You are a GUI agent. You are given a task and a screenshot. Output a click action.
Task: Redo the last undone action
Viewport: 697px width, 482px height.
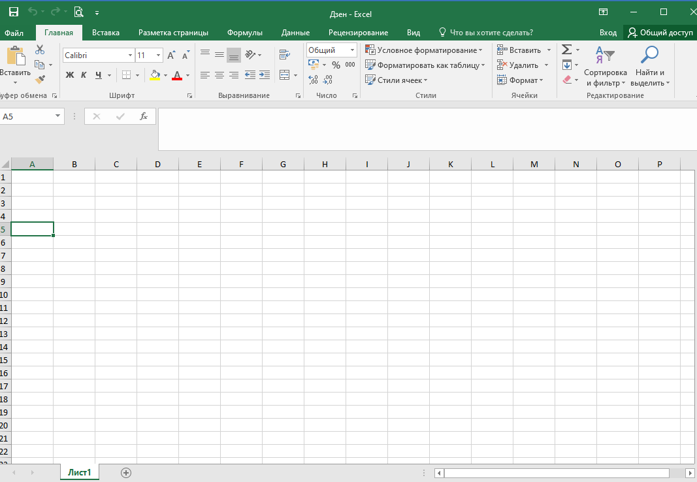coord(56,12)
